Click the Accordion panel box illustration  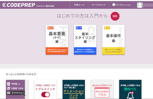102,92
